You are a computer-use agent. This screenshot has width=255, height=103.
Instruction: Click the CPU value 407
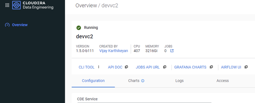(x=137, y=51)
